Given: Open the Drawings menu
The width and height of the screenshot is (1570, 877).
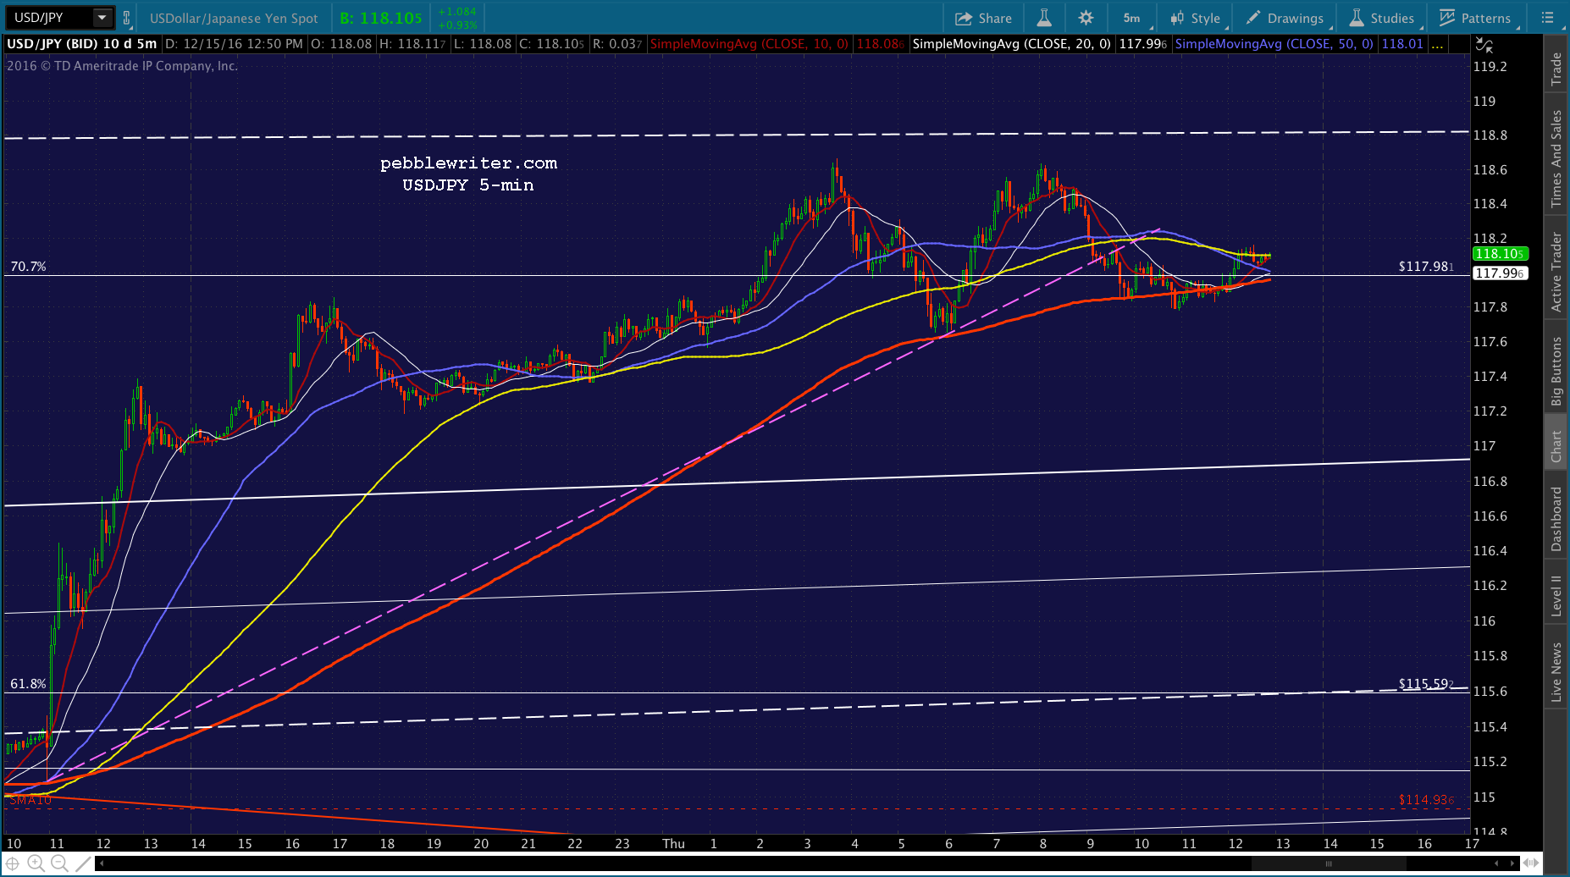Looking at the screenshot, I should 1285,18.
